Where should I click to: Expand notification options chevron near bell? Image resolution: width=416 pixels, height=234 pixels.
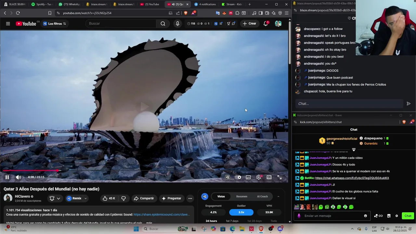[x=58, y=198]
